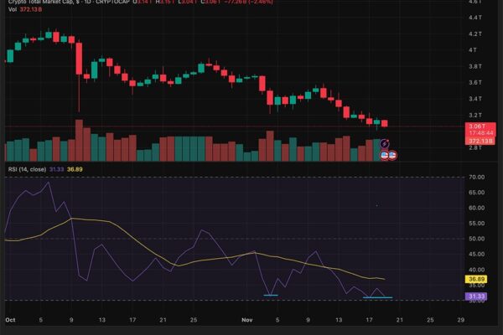Select the long blue horizontal line under RSI mid-November

point(376,297)
